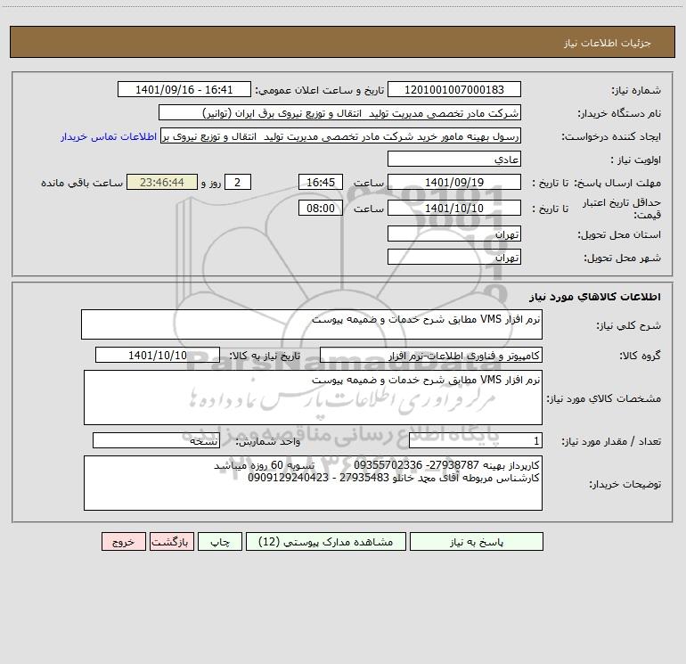Click the توضیحات خریدار text area
This screenshot has height=664, width=686.
point(313,483)
